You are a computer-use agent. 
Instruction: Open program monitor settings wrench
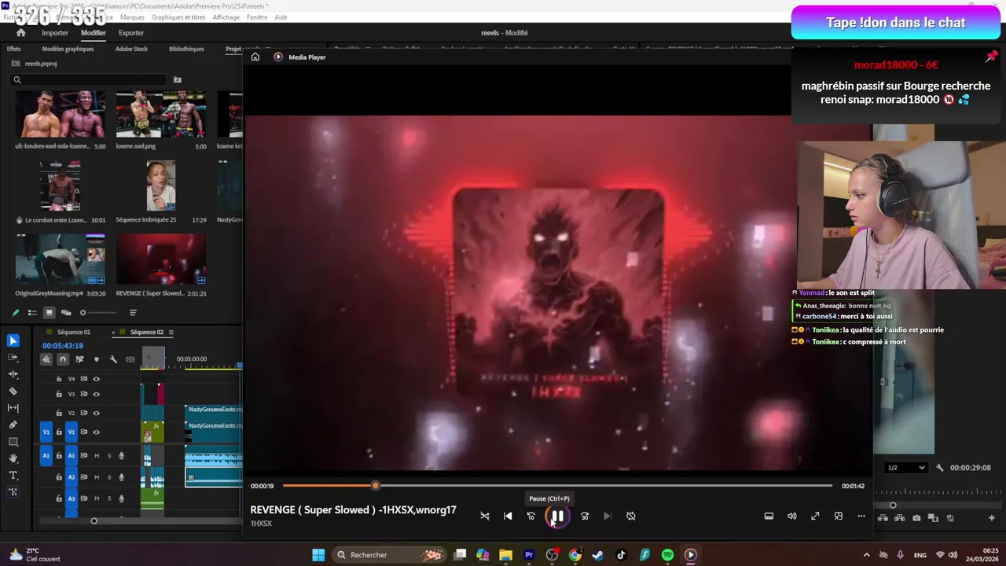point(940,468)
